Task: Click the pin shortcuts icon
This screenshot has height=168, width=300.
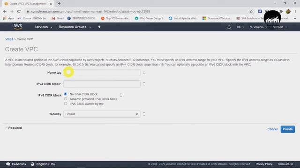Action: [99, 27]
